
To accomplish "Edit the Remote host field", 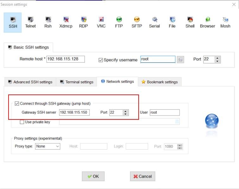I will pos(66,59).
